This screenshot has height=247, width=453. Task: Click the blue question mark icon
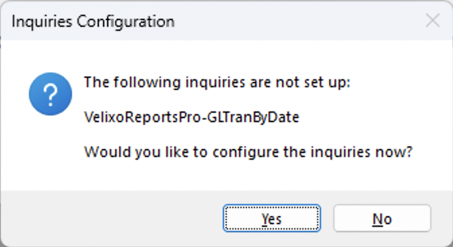(50, 94)
